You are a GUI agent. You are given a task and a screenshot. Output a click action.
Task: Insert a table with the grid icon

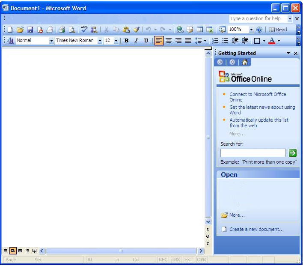(200, 30)
